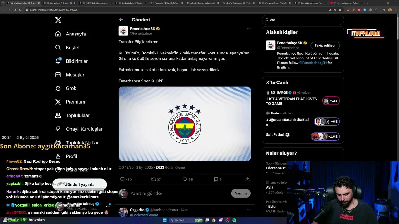Click the back arrow next to Gönderi
Screen dimensions: 399x224
coord(121,20)
